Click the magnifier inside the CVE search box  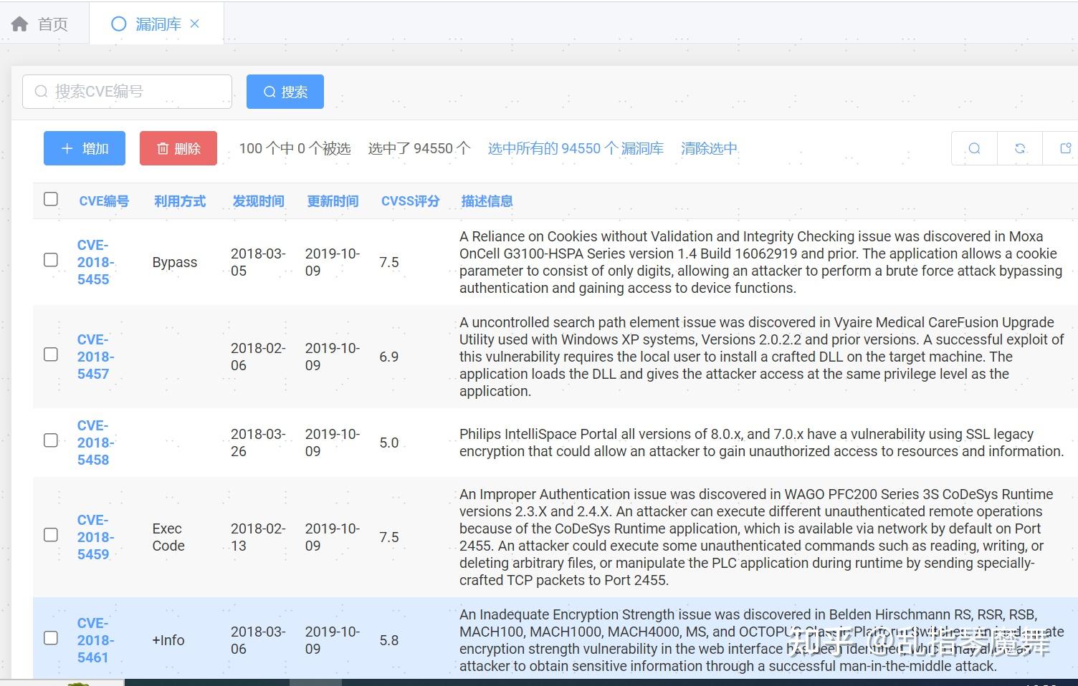pyautogui.click(x=41, y=92)
